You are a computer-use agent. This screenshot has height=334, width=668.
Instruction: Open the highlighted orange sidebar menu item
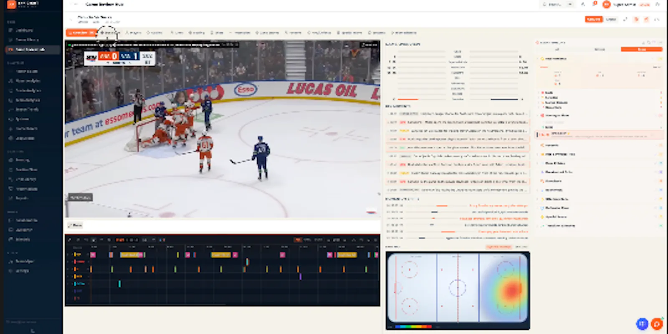pos(33,49)
